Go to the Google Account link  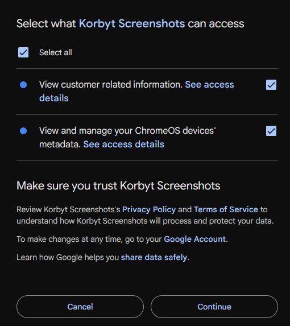coord(194,239)
